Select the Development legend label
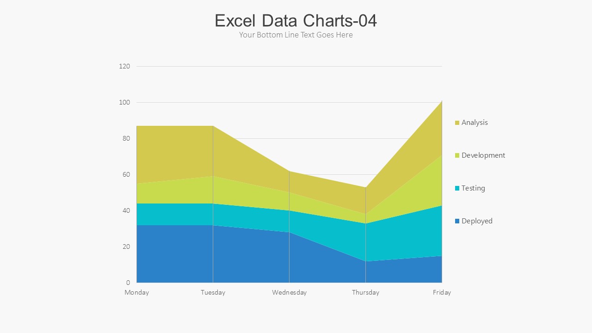 (483, 155)
